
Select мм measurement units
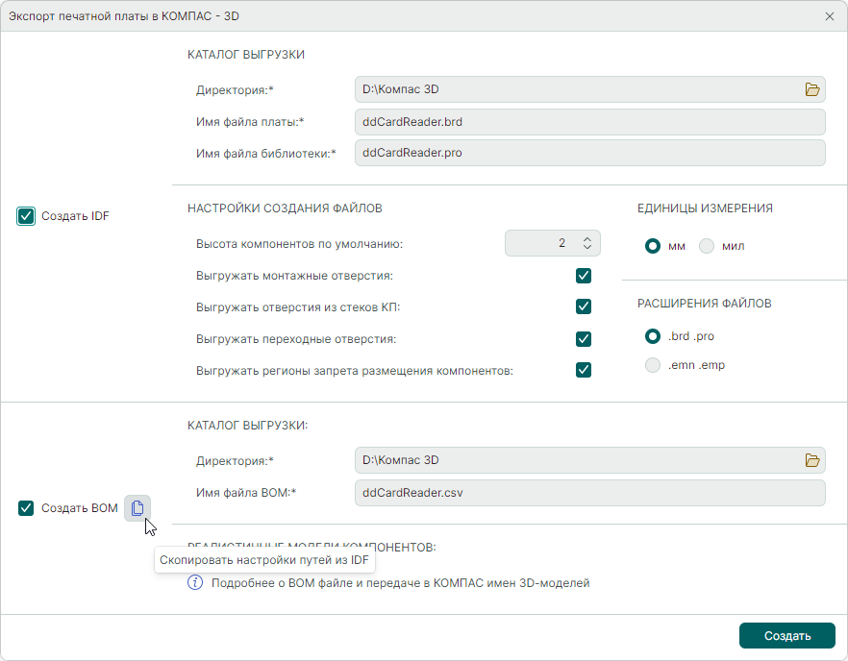653,246
